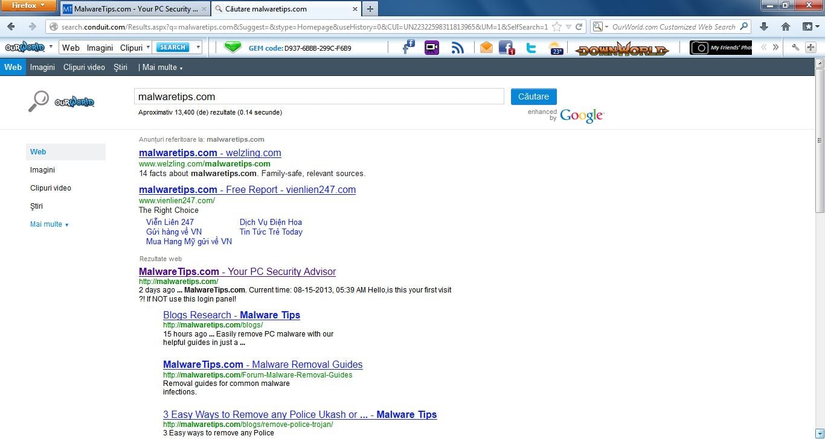Open the Free Report - vienlien247.com ad link

click(x=247, y=190)
